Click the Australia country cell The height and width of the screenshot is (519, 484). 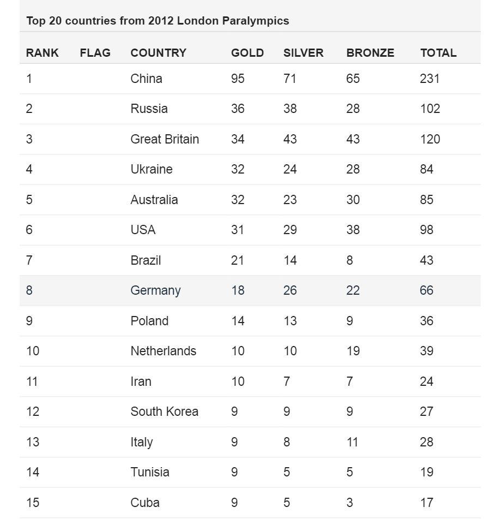(x=154, y=200)
